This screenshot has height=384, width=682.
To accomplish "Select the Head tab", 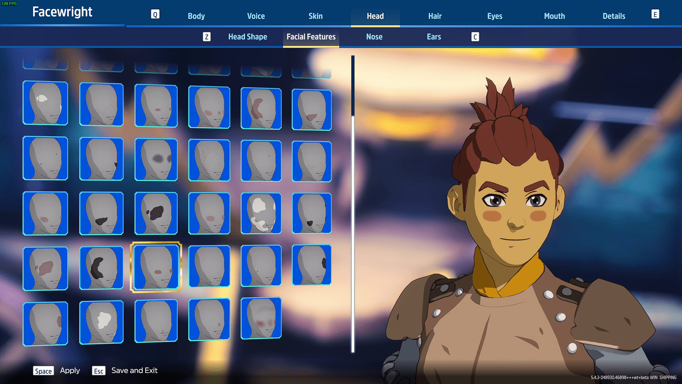I will pos(375,16).
